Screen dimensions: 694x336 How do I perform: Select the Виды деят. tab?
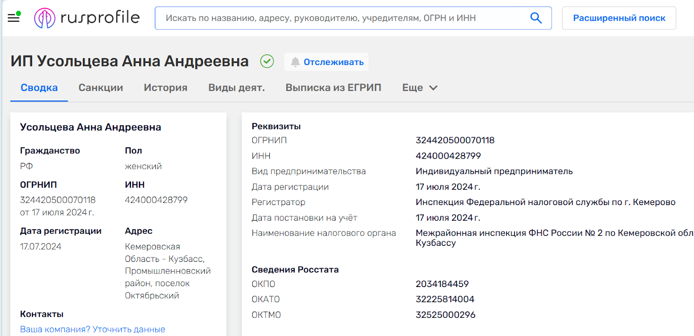[236, 88]
